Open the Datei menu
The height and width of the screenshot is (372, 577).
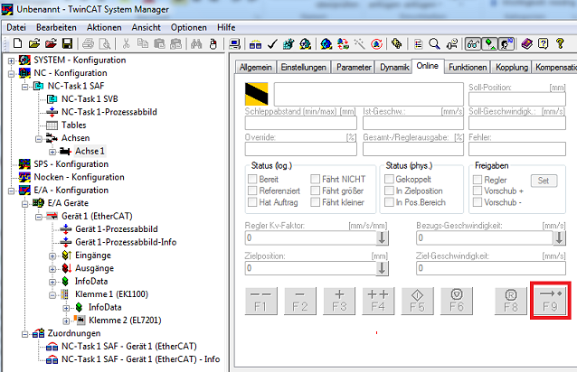click(x=16, y=28)
